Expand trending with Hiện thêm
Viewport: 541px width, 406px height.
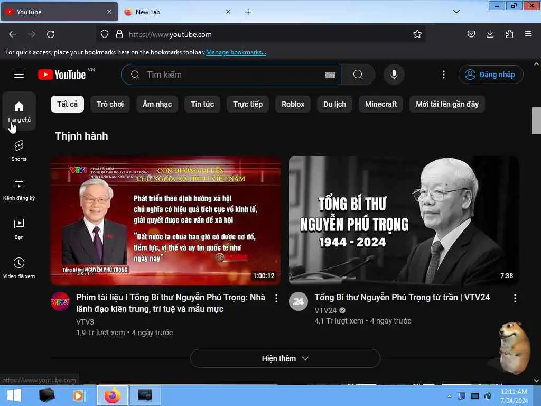click(285, 358)
